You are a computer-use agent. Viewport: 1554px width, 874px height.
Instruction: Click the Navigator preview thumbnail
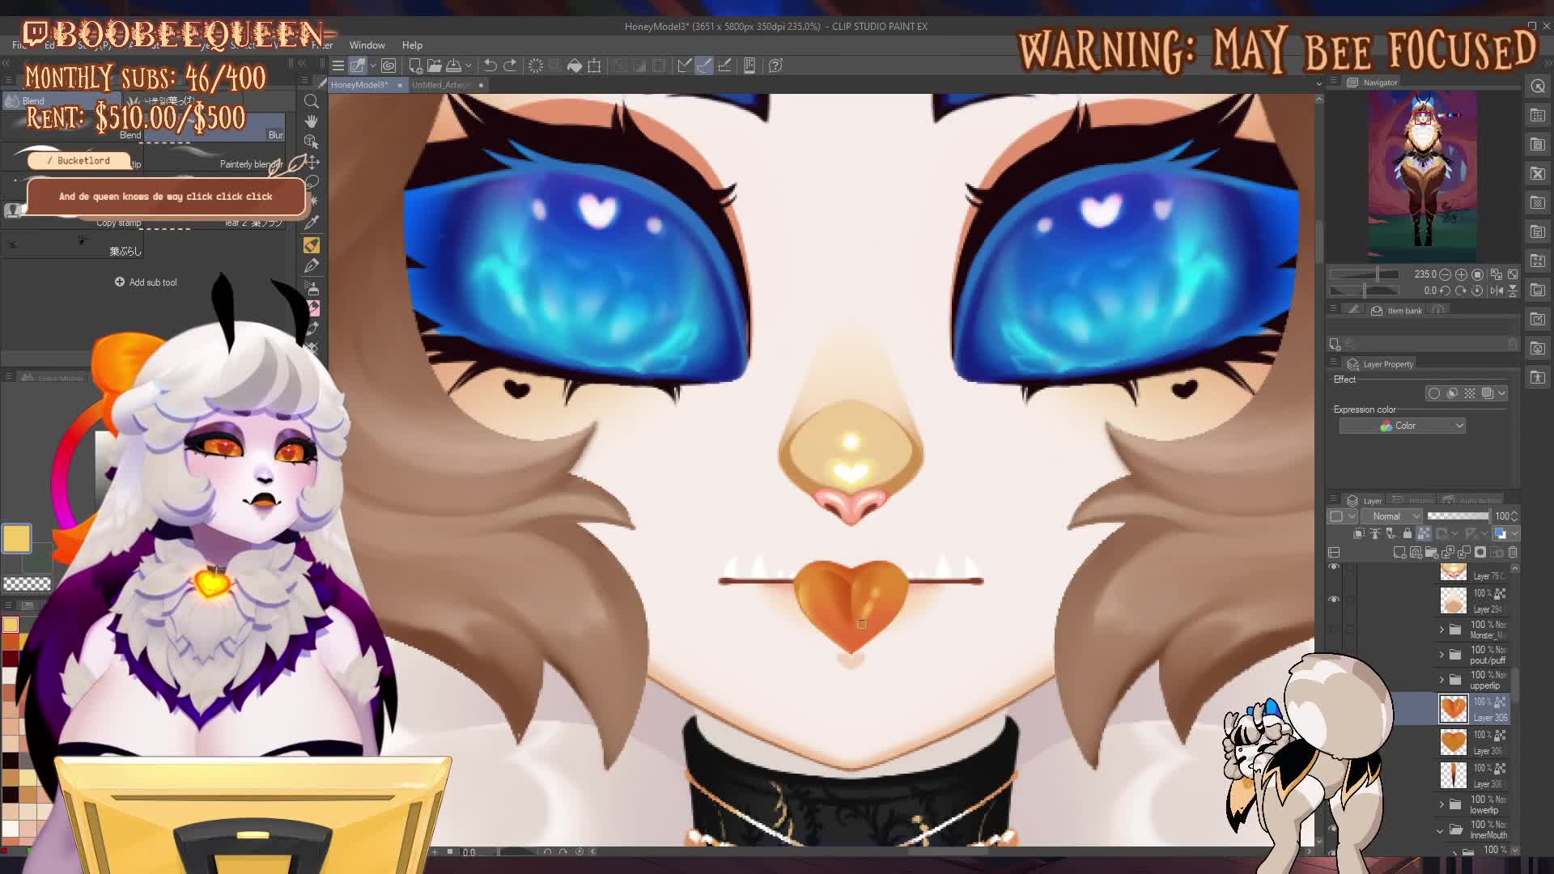(x=1423, y=175)
